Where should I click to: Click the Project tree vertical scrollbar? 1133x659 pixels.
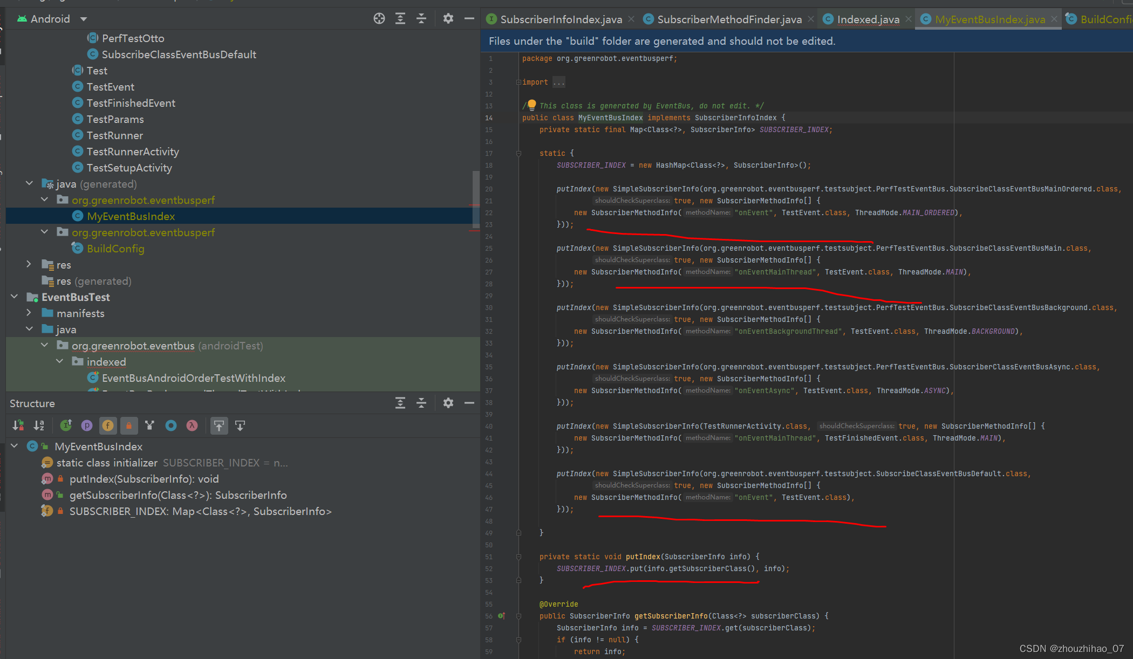point(476,200)
